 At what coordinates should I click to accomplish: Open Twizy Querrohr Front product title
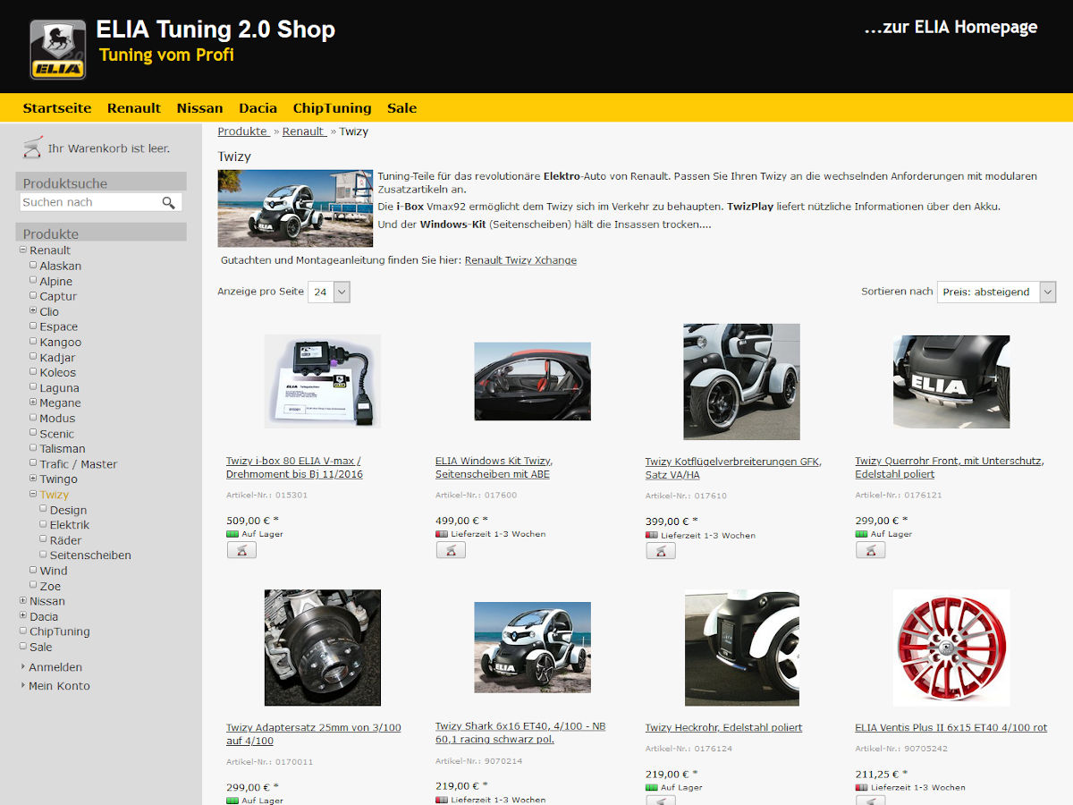(949, 468)
